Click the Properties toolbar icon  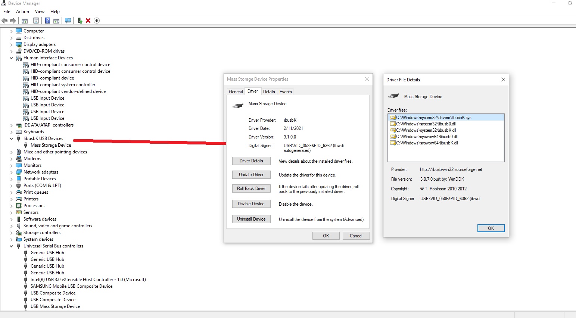pyautogui.click(x=36, y=21)
